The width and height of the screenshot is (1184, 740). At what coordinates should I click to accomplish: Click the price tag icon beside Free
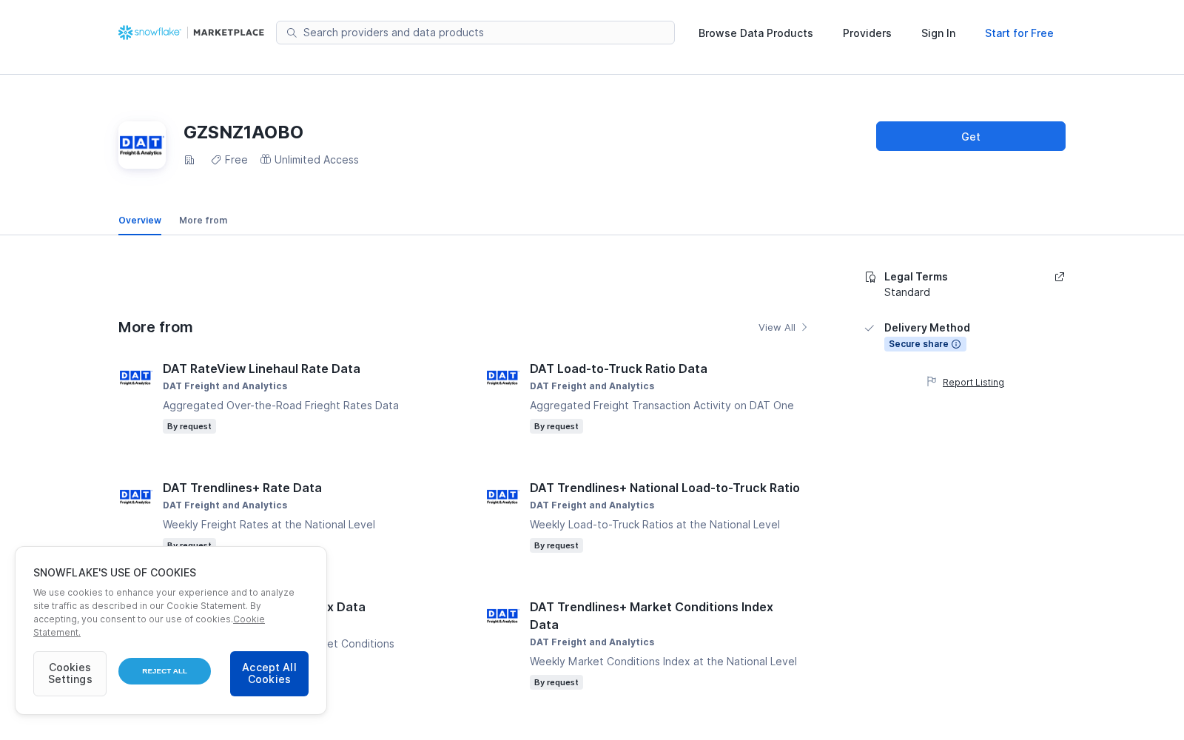tap(216, 160)
